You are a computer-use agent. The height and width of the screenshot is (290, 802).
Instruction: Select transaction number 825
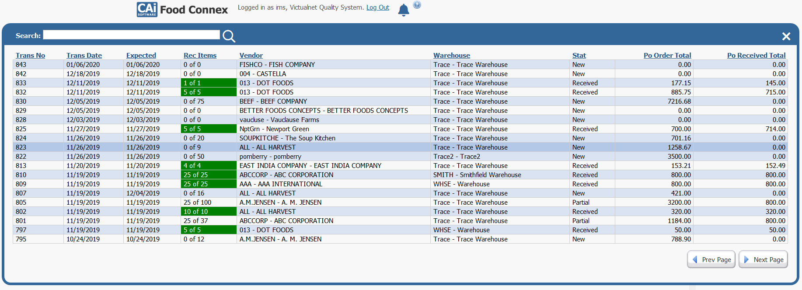coord(21,129)
